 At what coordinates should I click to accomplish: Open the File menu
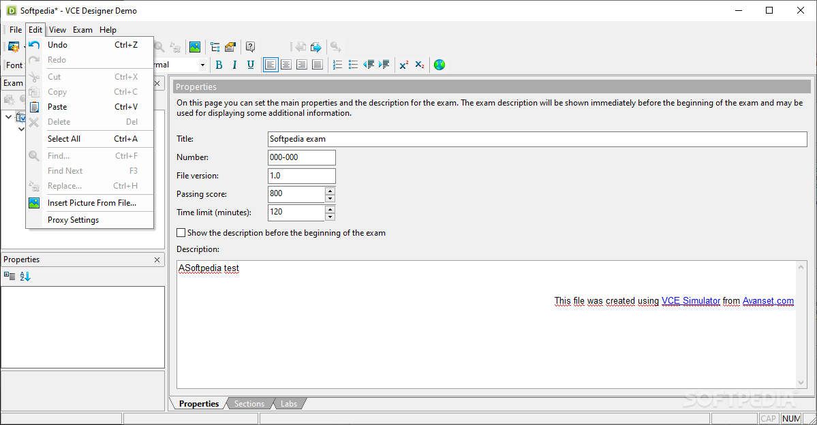click(16, 30)
